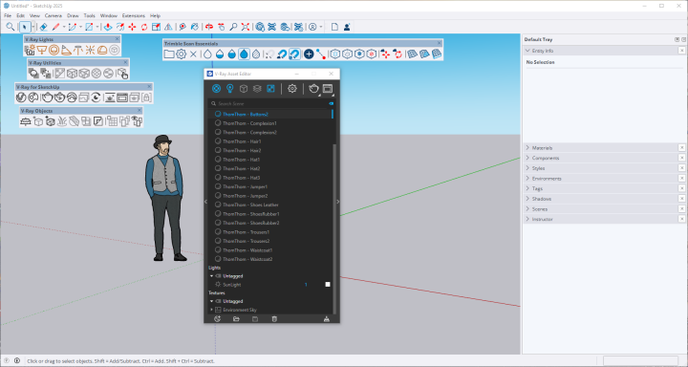Screen dimensions: 688x367
Task: Click the V-Ray Dome Light icon
Action: pos(102,50)
